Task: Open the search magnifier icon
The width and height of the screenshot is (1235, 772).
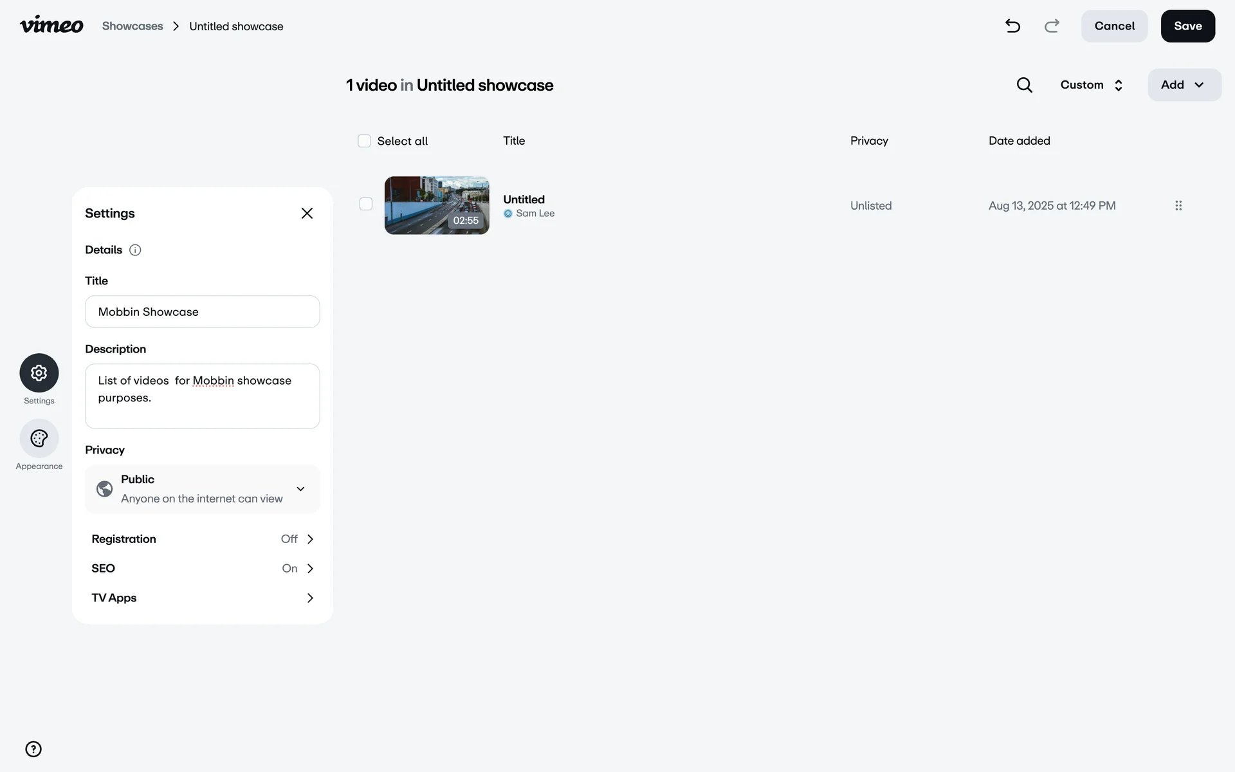Action: coord(1024,85)
